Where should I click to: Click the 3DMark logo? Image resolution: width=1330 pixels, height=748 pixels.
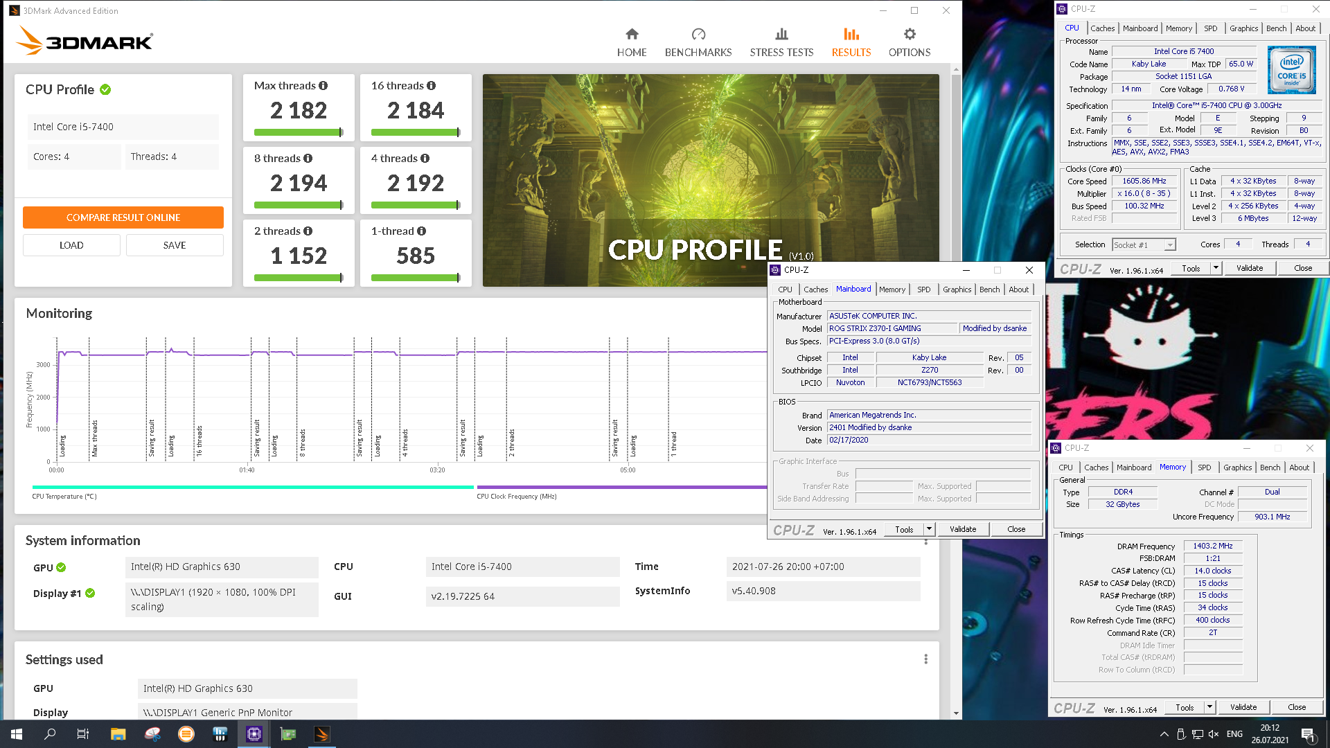pos(85,40)
